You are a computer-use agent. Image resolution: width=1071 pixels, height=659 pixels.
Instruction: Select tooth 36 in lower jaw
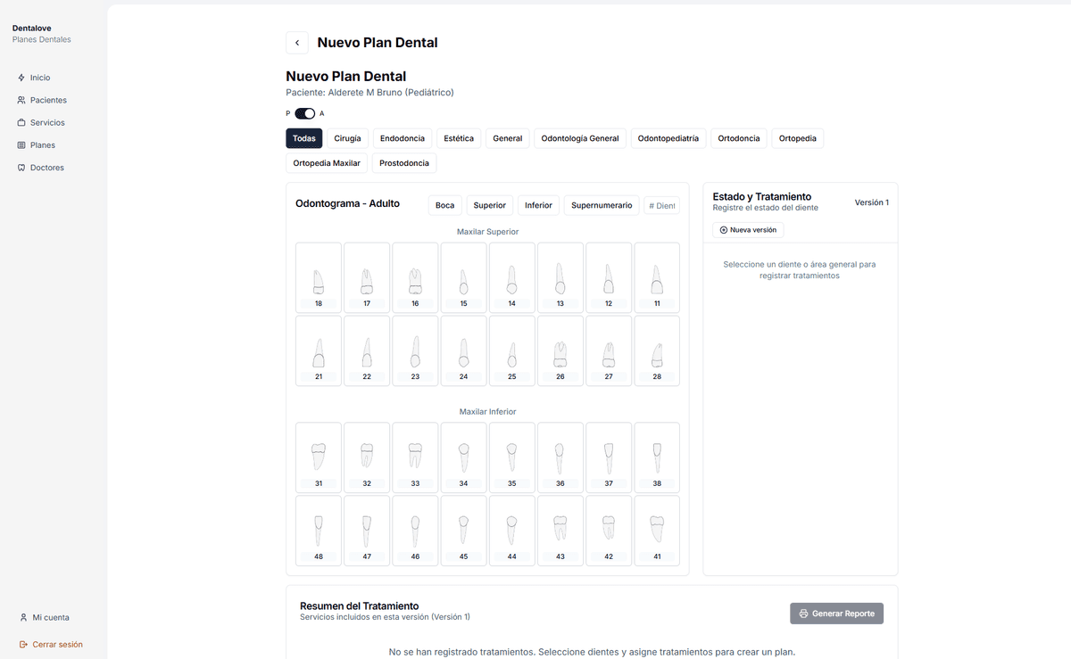pyautogui.click(x=560, y=457)
